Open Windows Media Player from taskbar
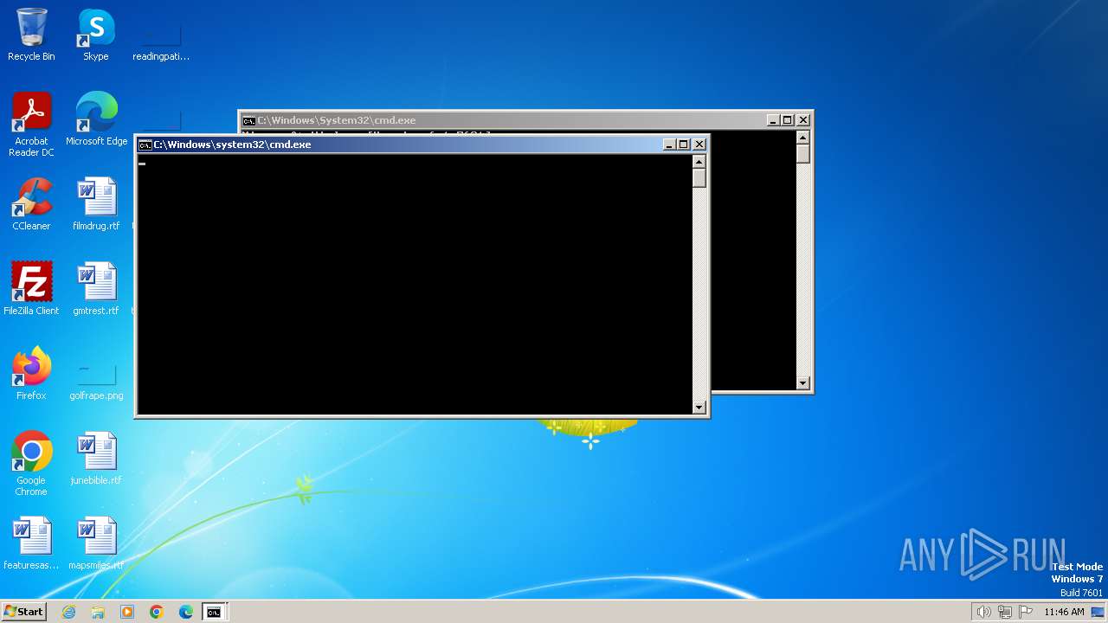Screen dimensions: 1108x623 [127, 612]
